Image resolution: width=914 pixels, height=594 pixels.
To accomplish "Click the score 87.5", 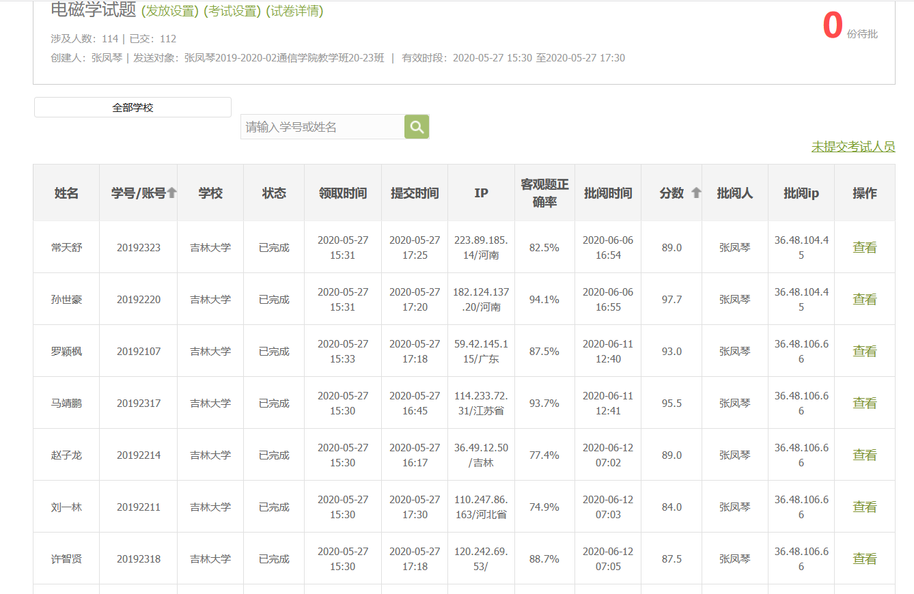I will [671, 558].
